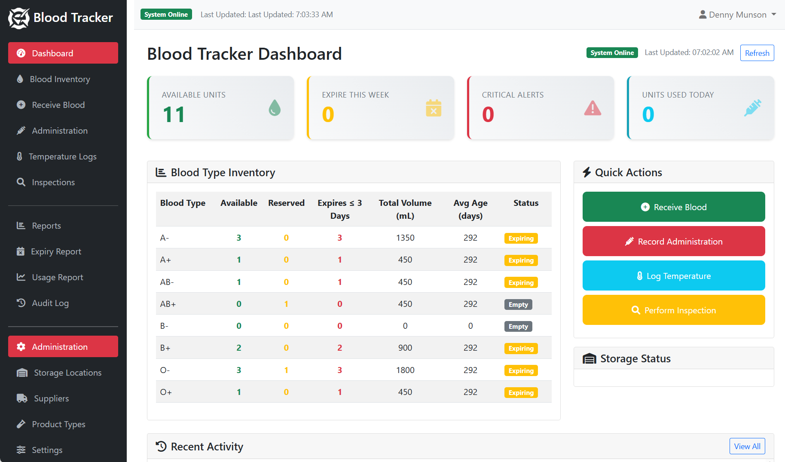785x462 pixels.
Task: Open Blood Inventory from the sidebar
Action: pyautogui.click(x=63, y=79)
